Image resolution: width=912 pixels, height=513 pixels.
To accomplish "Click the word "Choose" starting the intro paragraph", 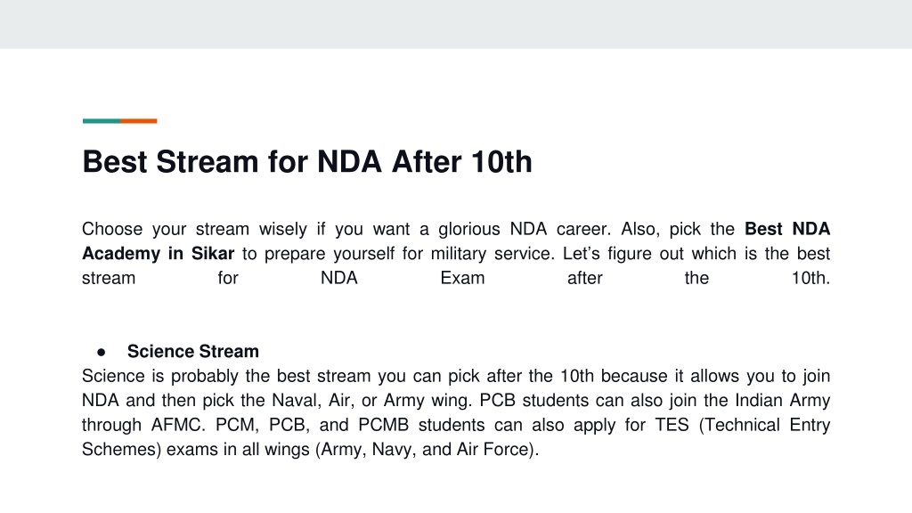I will [x=112, y=229].
